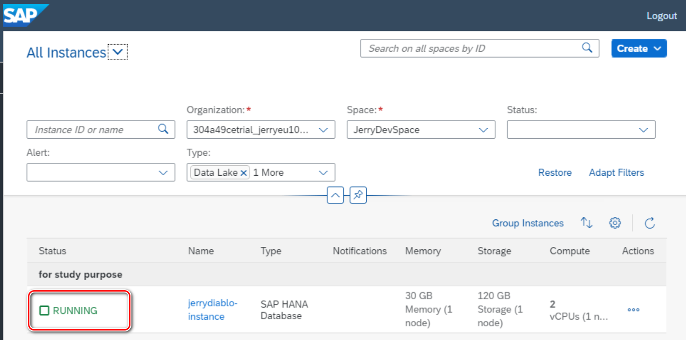Open the Organization dropdown
The image size is (686, 340).
[323, 130]
